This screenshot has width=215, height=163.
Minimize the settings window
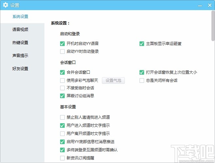tap(200, 6)
